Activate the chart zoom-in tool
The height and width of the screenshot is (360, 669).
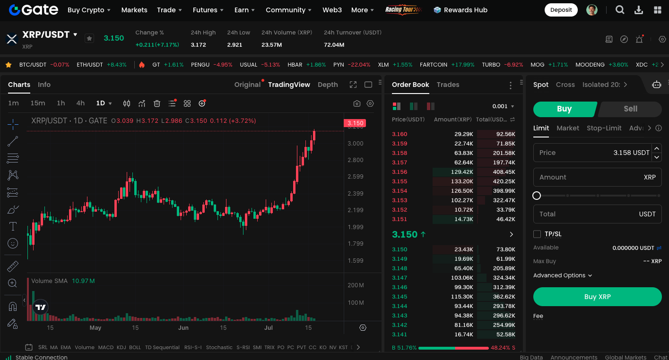point(13,283)
